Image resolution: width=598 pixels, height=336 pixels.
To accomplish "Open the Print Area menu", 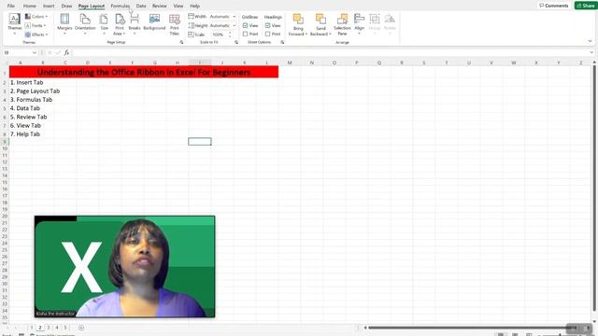I will pos(120,24).
